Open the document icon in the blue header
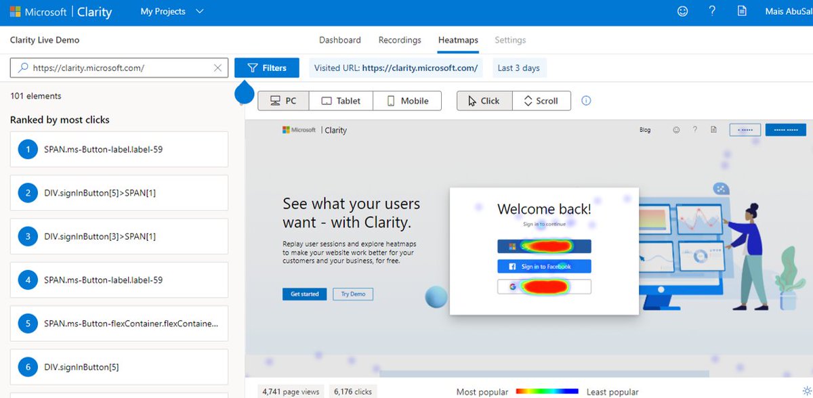This screenshot has width=813, height=398. click(742, 12)
